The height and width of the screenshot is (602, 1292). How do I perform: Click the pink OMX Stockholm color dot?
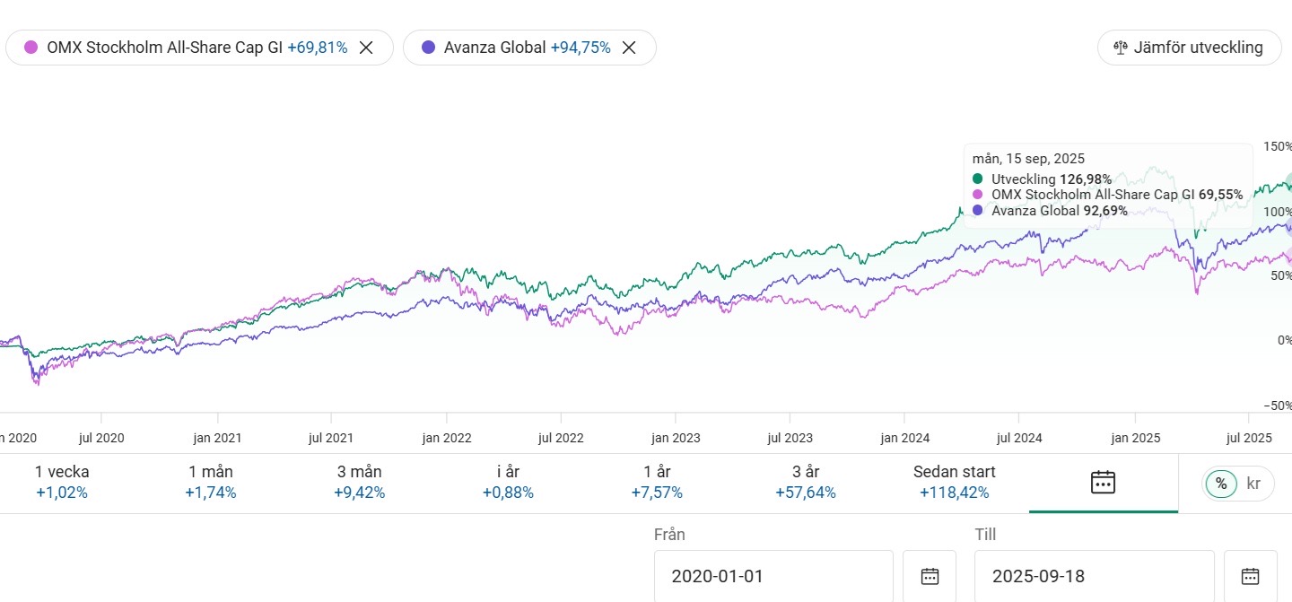click(31, 48)
